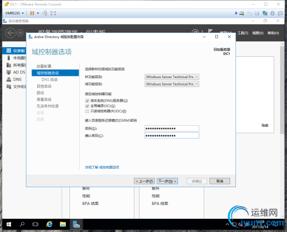
Task: Open the VMRC(V) menu
Action: (14, 13)
